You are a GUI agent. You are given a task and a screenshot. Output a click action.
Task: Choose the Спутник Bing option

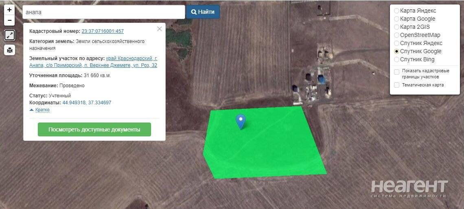[x=396, y=60]
